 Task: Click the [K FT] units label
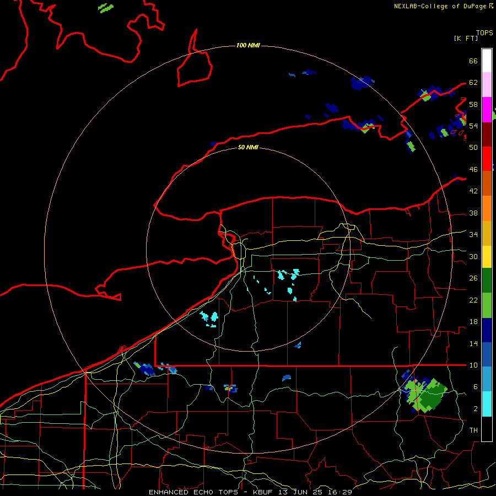point(466,38)
